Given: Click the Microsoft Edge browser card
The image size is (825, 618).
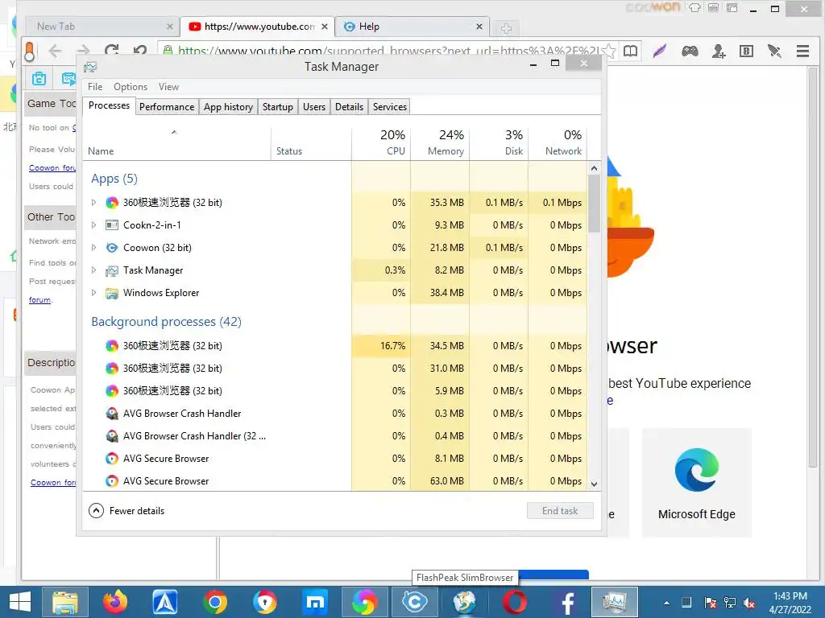Looking at the screenshot, I should click(x=697, y=483).
